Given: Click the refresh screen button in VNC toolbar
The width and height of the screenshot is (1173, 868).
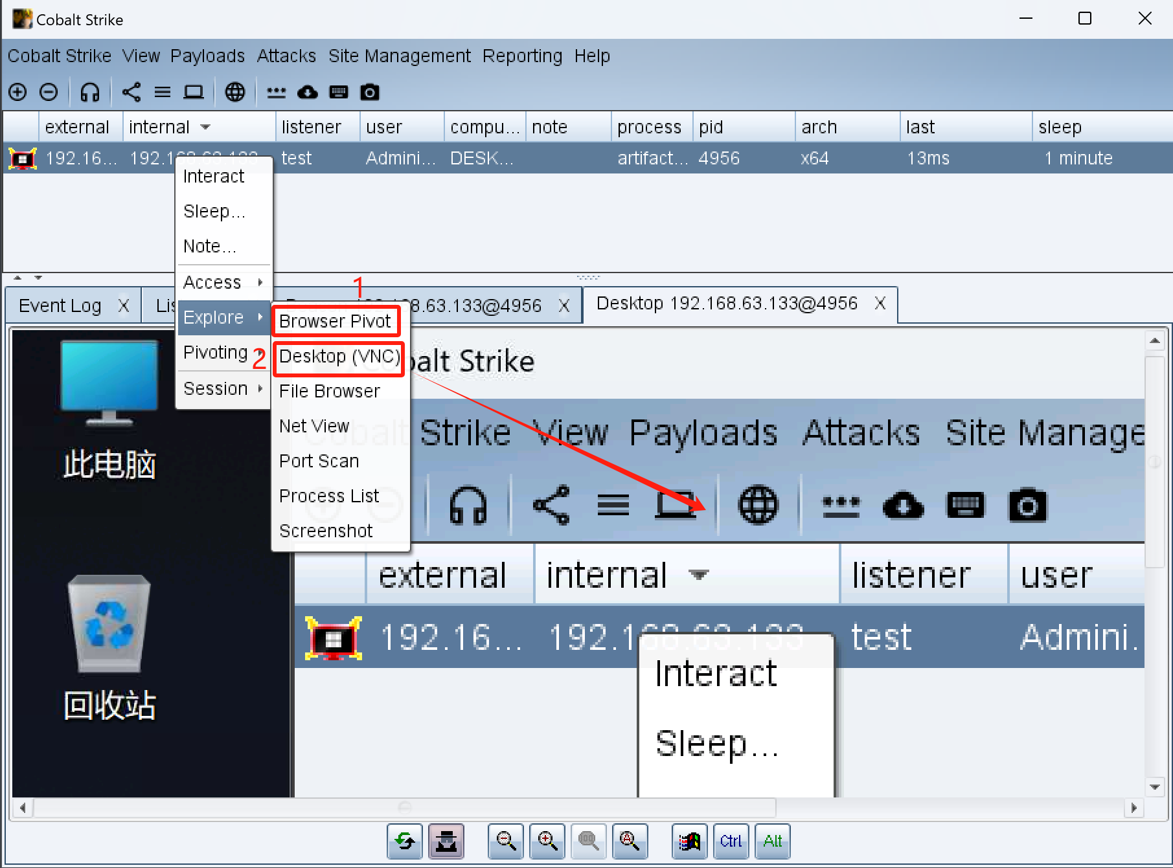Looking at the screenshot, I should pyautogui.click(x=405, y=841).
